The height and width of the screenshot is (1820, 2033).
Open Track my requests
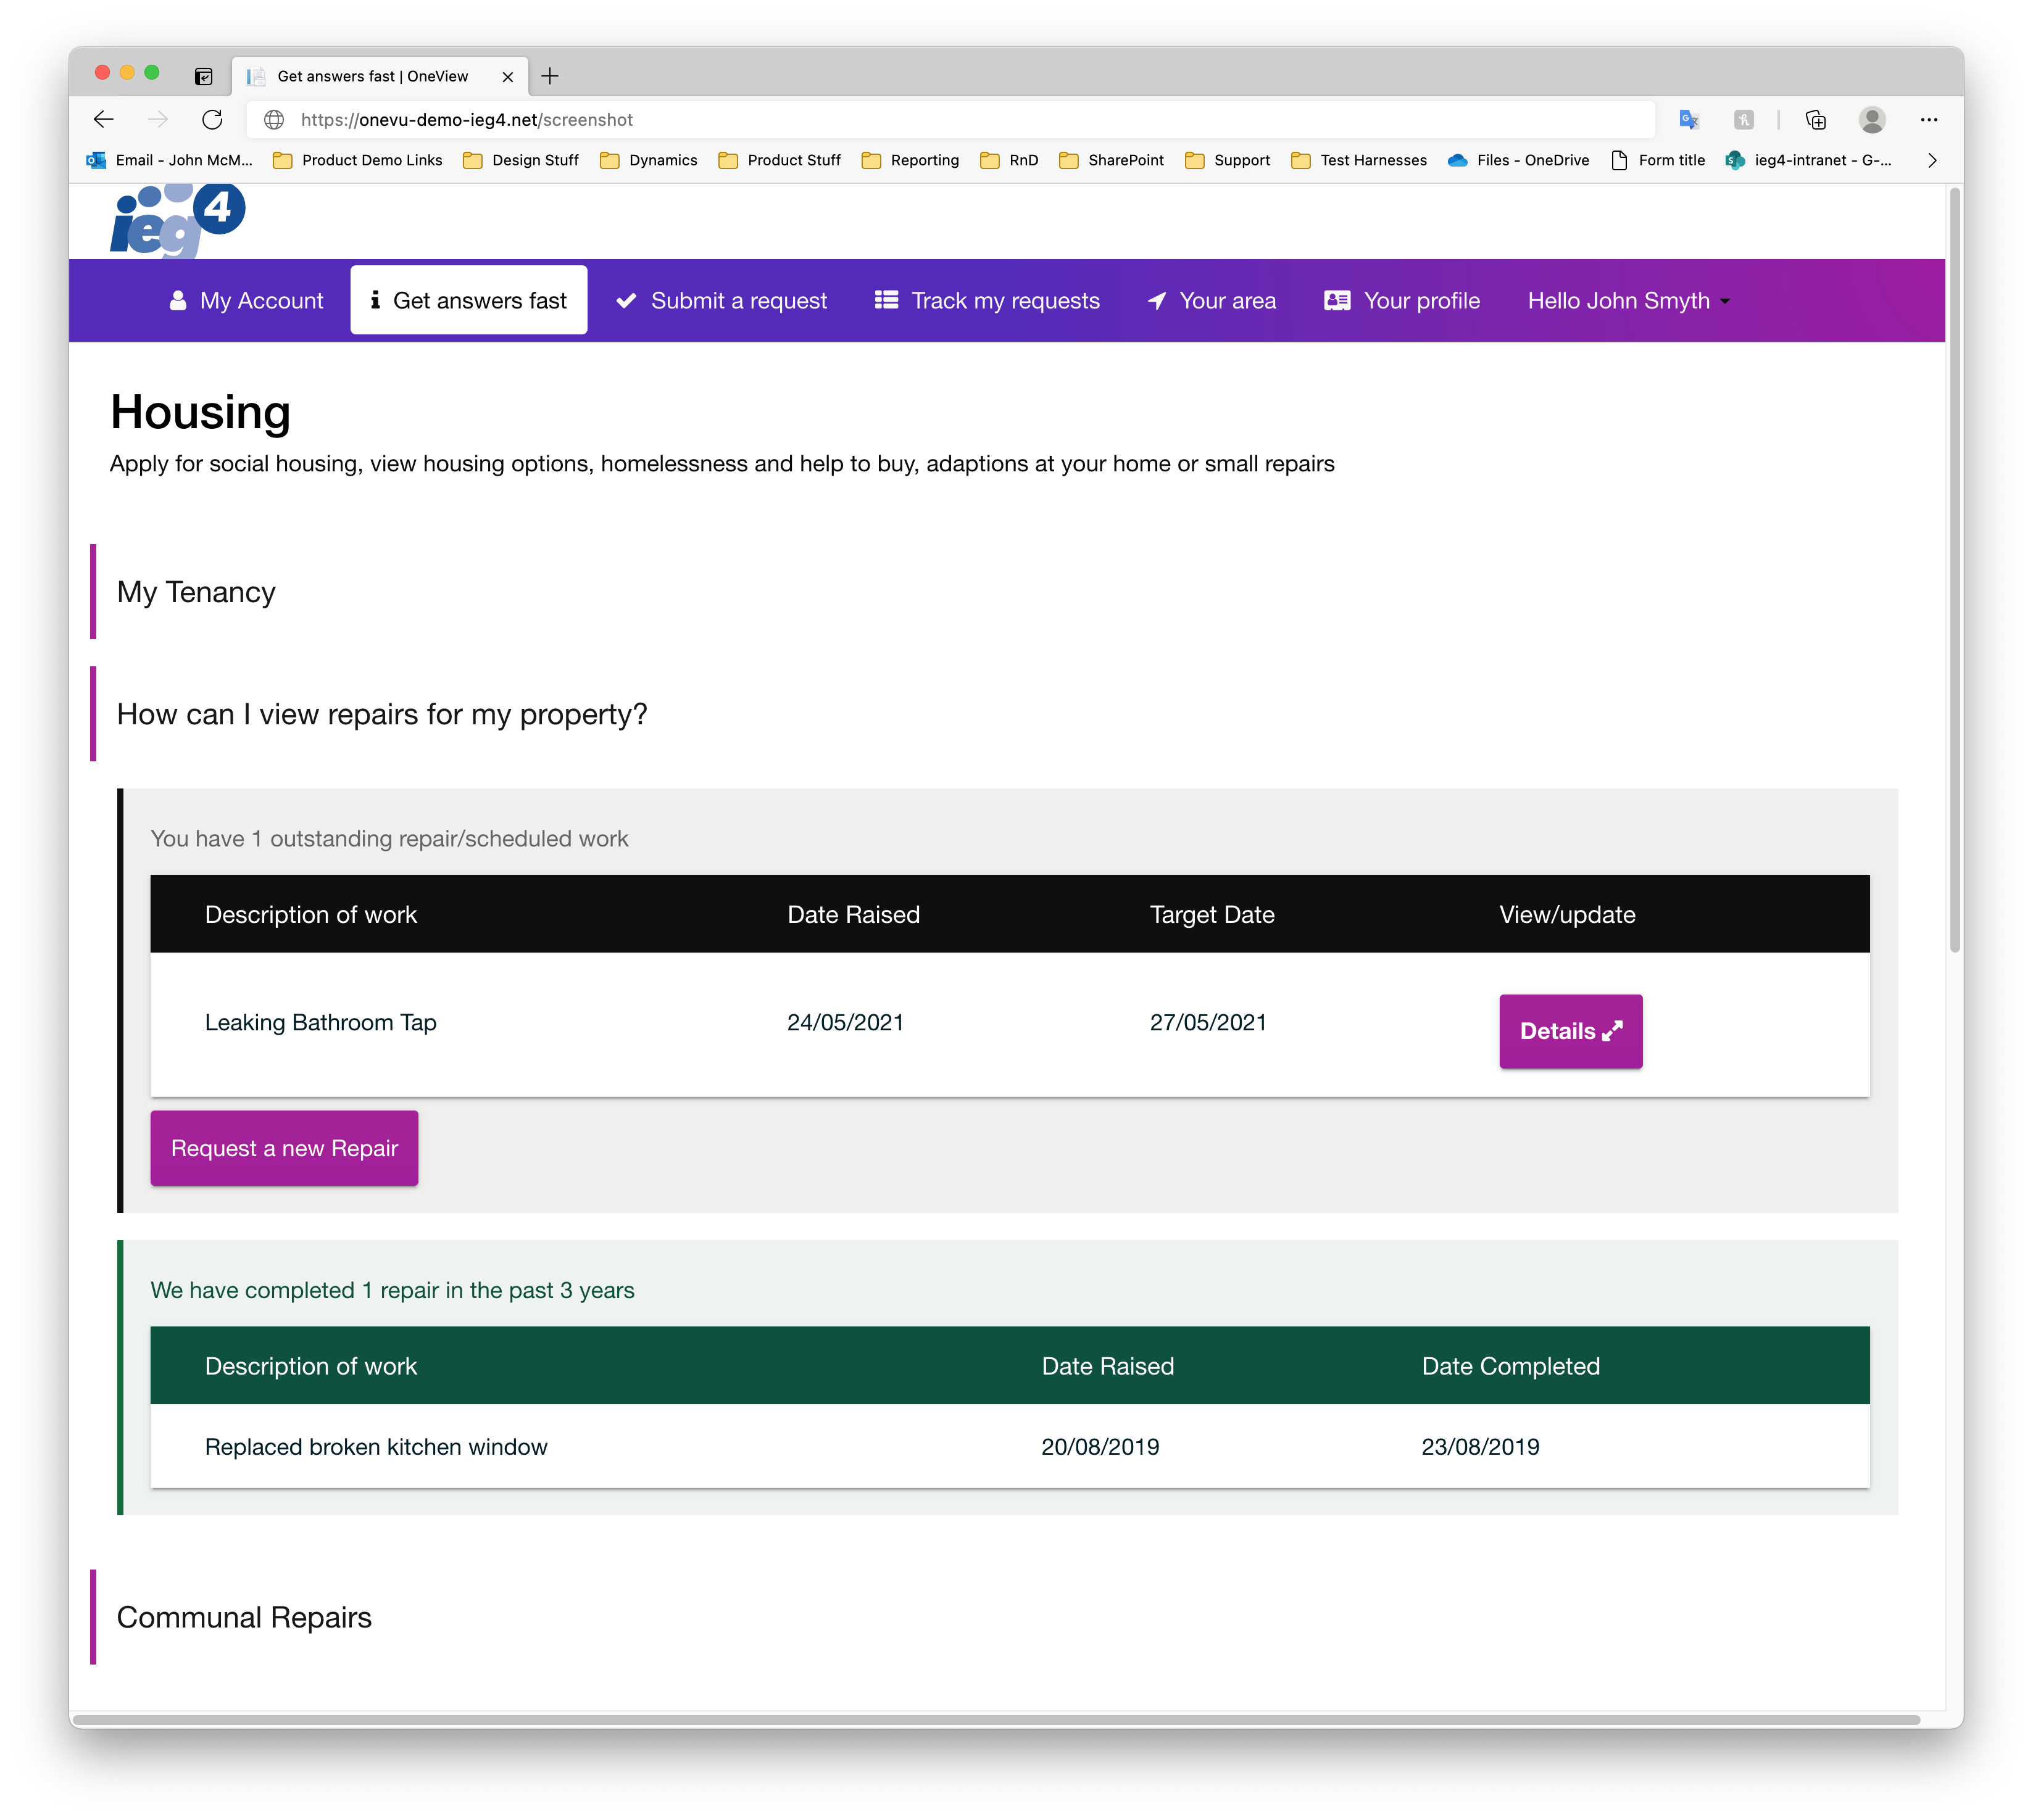[x=986, y=301]
